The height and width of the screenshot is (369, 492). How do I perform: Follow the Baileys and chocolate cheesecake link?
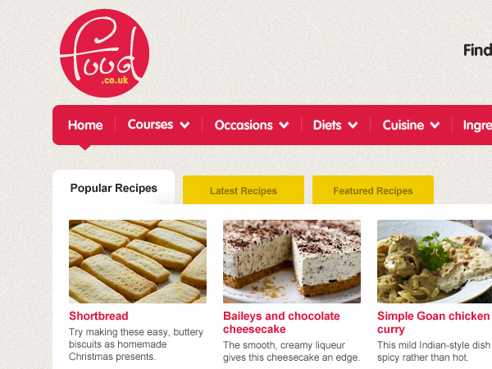281,322
